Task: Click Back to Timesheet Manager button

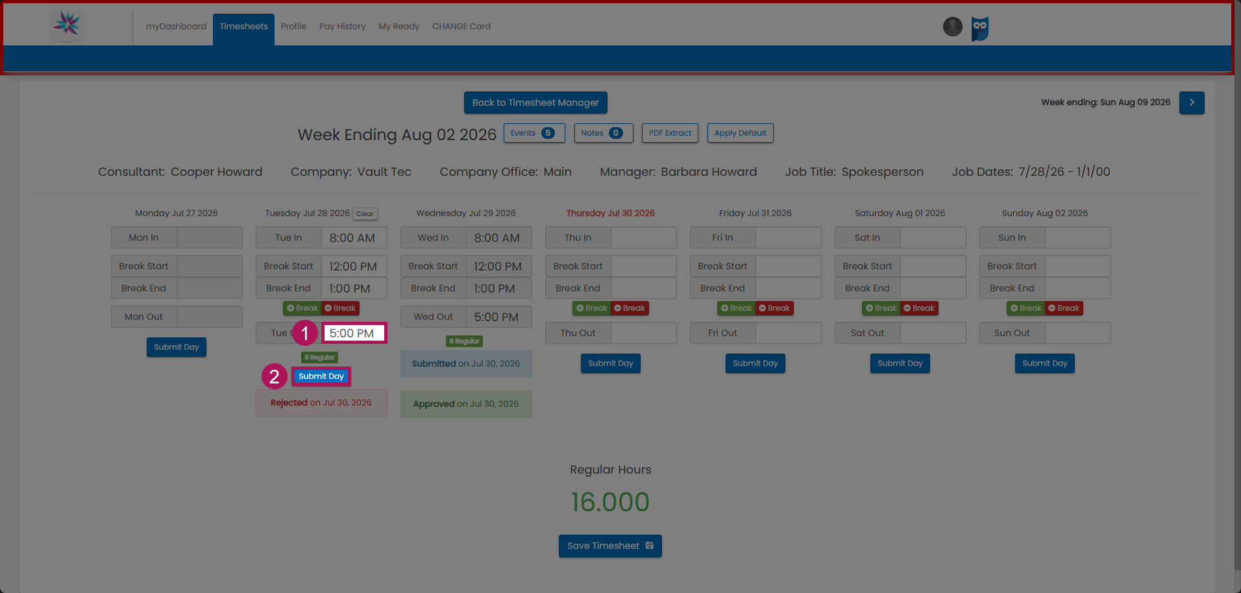Action: coord(535,103)
